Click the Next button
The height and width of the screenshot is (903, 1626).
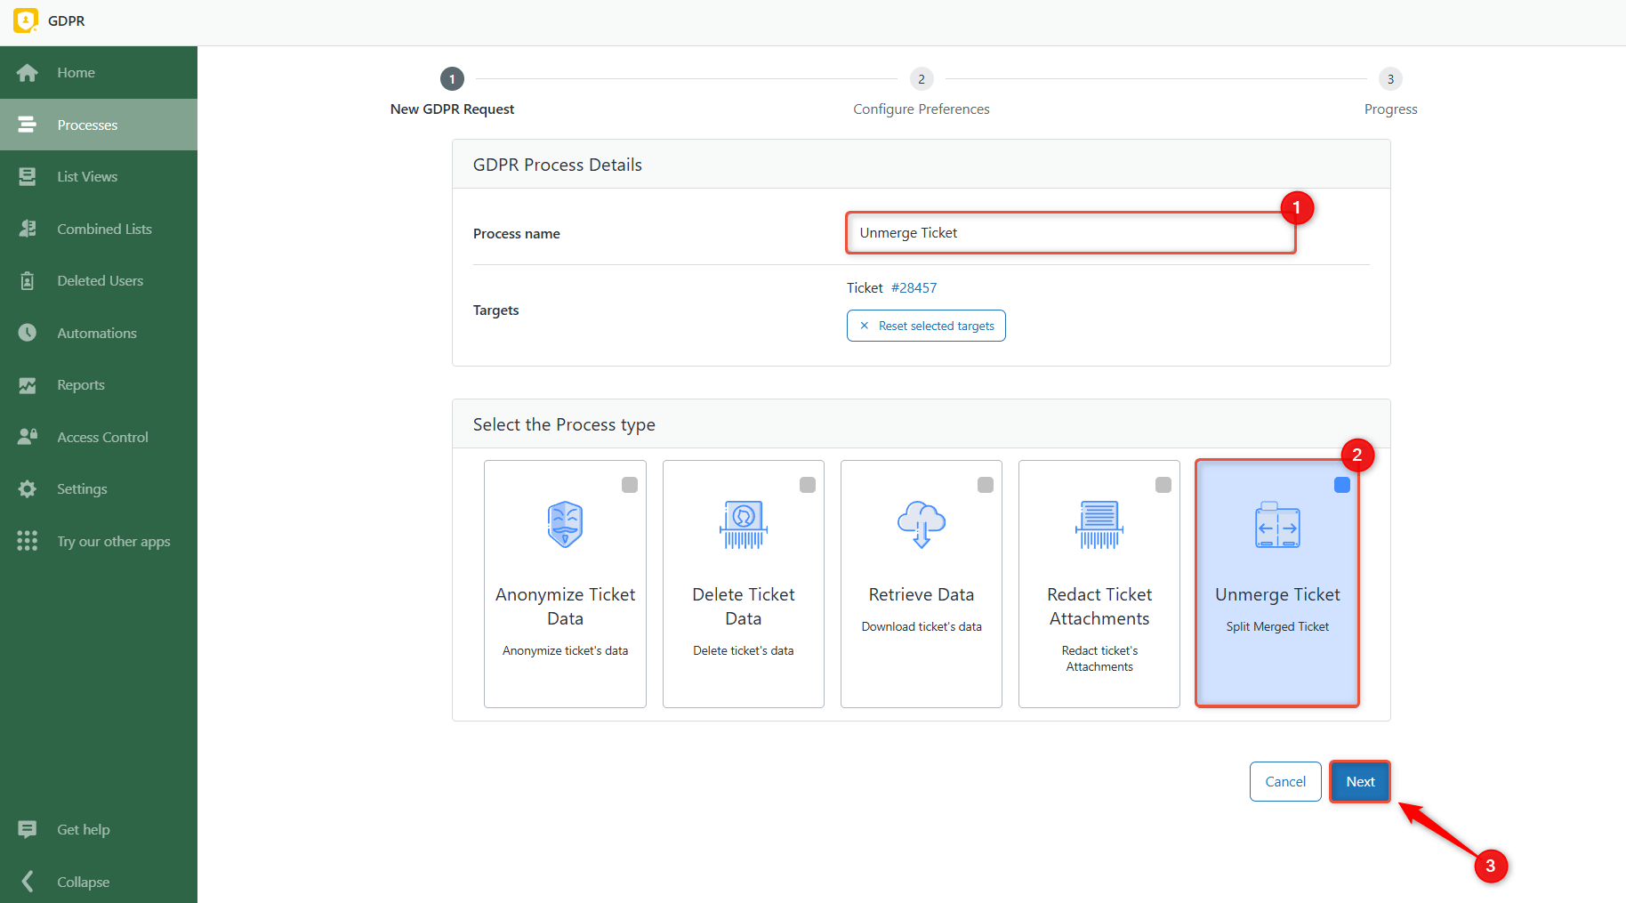coord(1359,782)
